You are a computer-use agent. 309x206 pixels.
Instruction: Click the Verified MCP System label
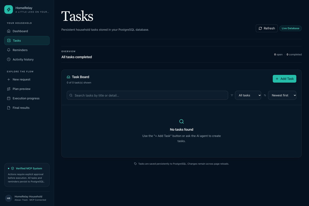29,168
